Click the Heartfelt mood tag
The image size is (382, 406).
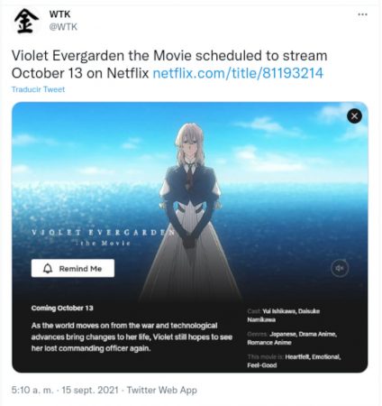coord(297,357)
